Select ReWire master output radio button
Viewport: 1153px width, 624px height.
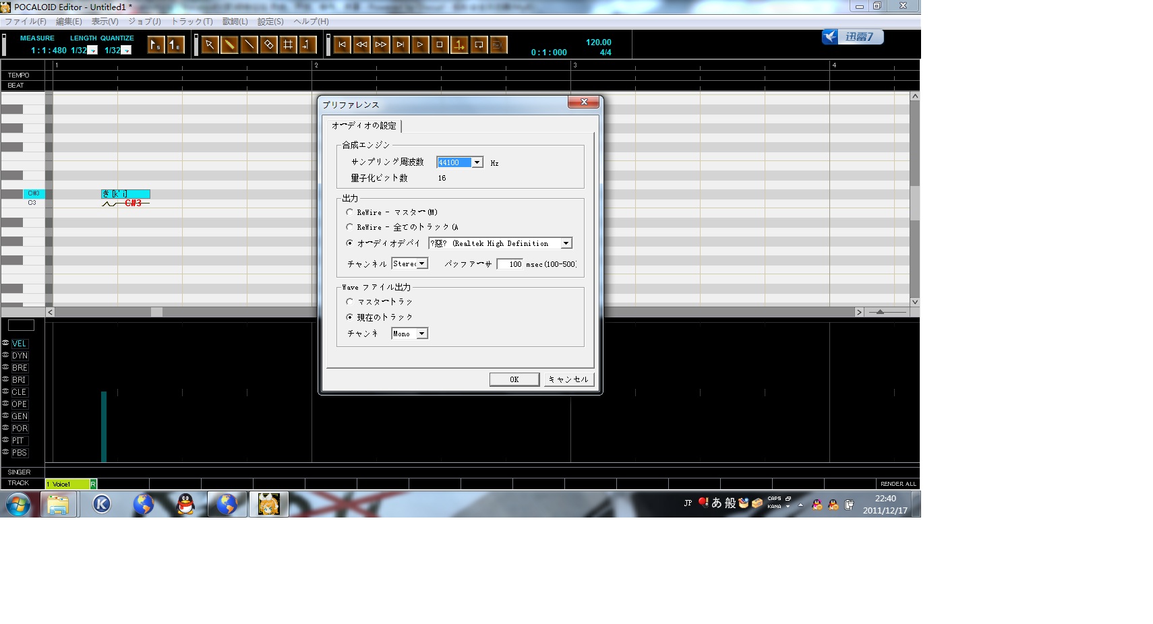tap(349, 212)
